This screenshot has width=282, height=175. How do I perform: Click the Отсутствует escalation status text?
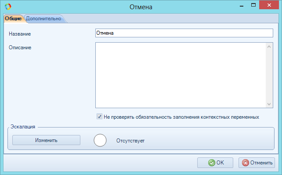(130, 141)
